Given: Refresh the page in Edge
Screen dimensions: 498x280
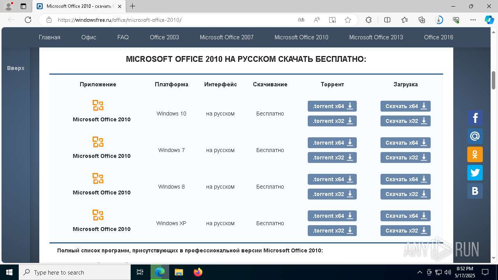Looking at the screenshot, I should (28, 20).
